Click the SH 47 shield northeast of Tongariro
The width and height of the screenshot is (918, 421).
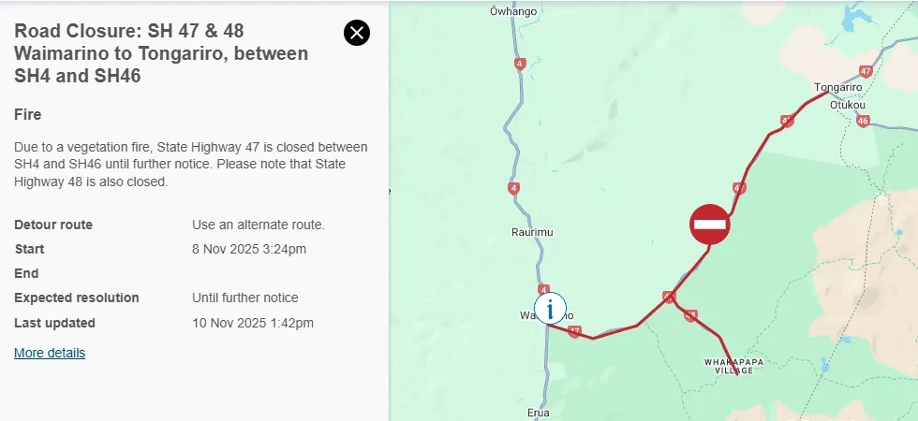click(865, 71)
